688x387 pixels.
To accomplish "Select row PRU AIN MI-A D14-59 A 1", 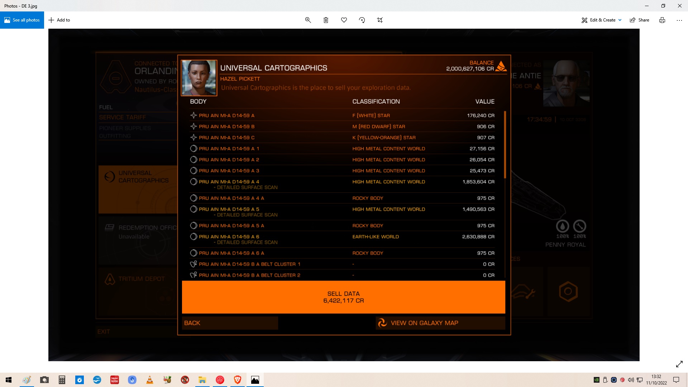I will (342, 149).
